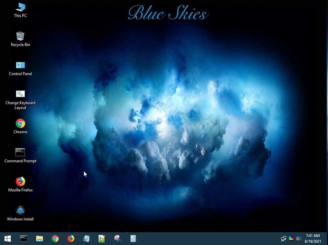The image size is (328, 245).
Task: Select the Windows Install desktop shortcut
Action: (20, 213)
